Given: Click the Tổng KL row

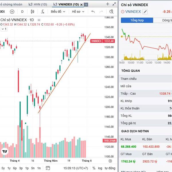Looking at the screenshot, I should pyautogui.click(x=145, y=116).
